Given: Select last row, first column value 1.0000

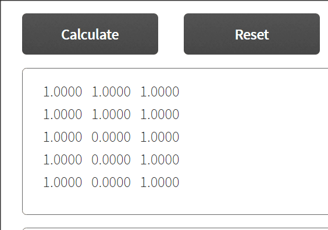Looking at the screenshot, I should 63,182.
